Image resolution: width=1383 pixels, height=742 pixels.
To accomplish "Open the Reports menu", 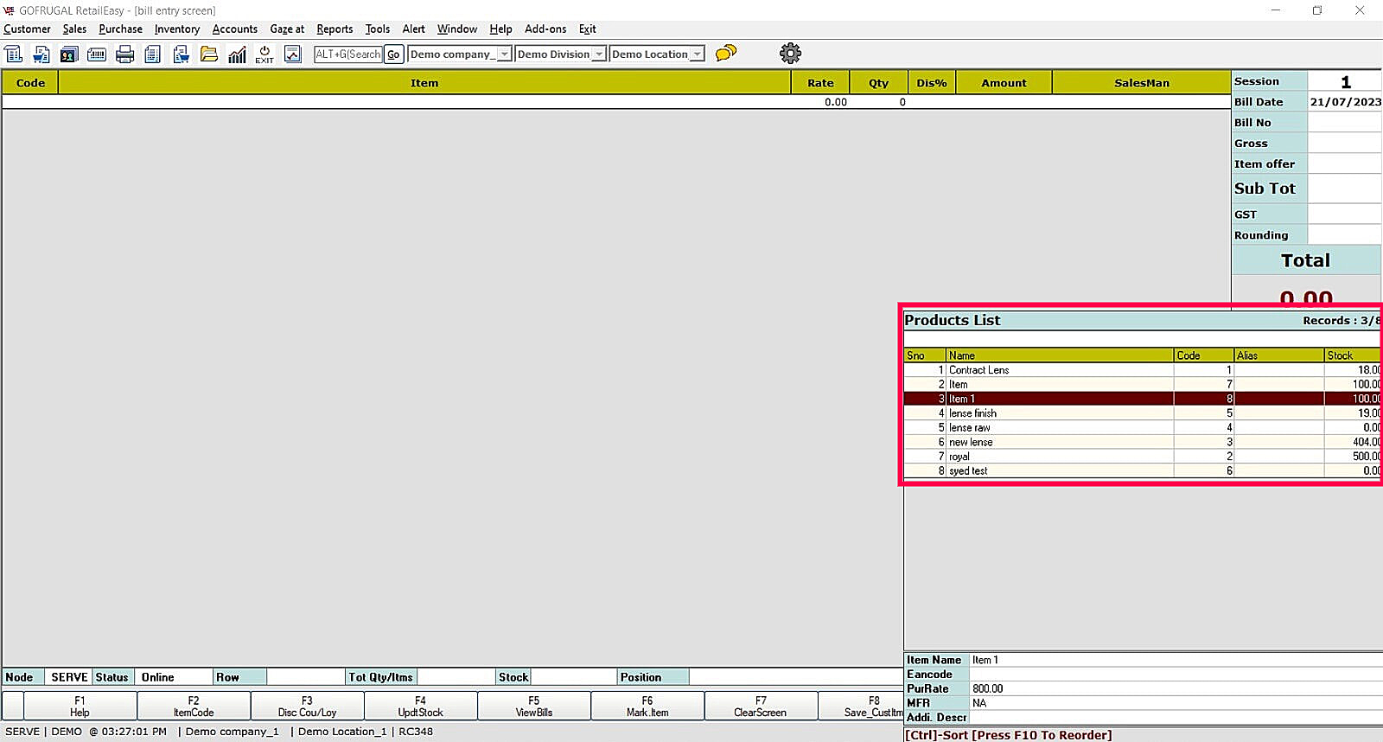I will click(335, 29).
